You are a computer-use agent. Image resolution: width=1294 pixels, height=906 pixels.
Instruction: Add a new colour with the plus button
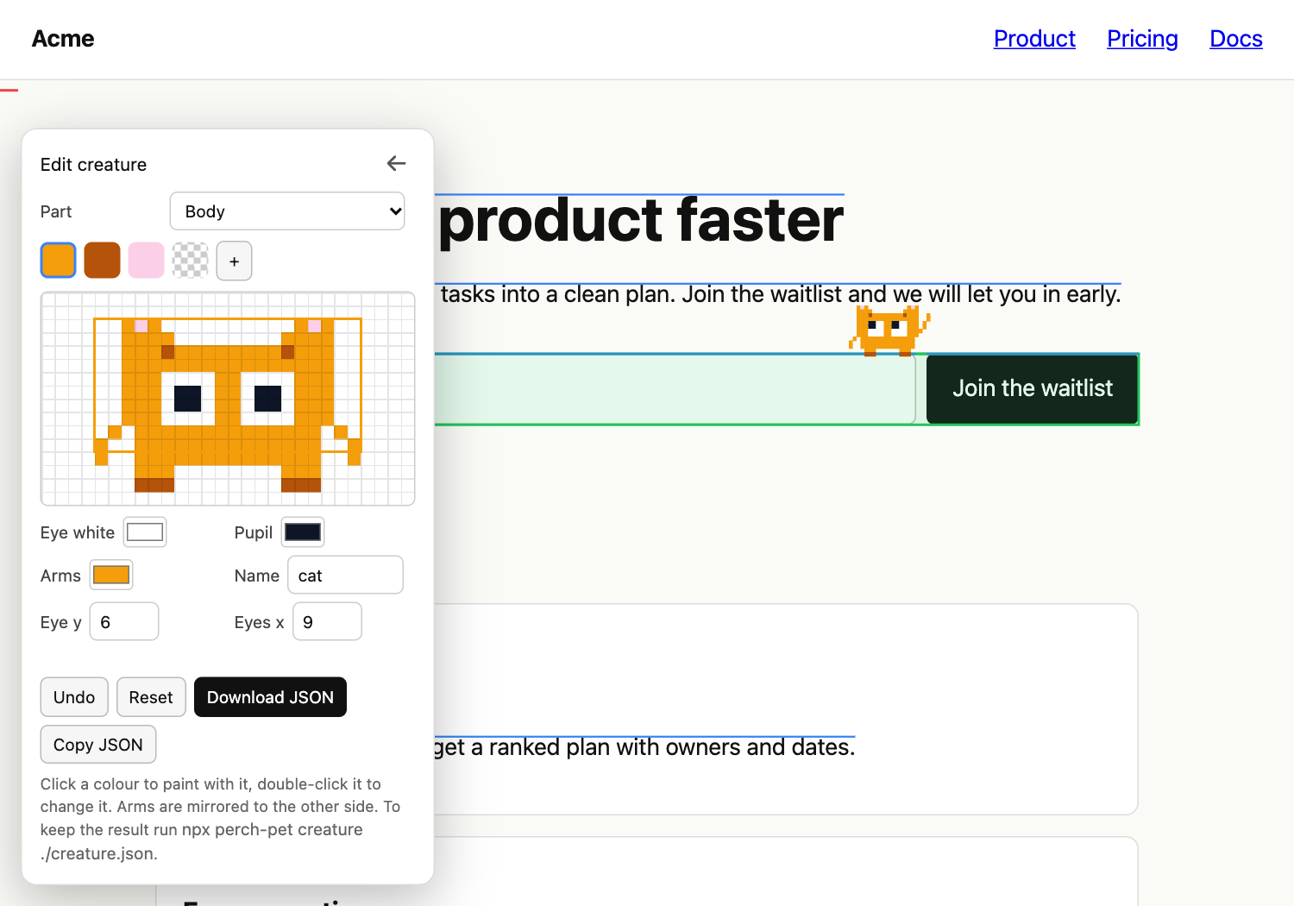pyautogui.click(x=234, y=261)
